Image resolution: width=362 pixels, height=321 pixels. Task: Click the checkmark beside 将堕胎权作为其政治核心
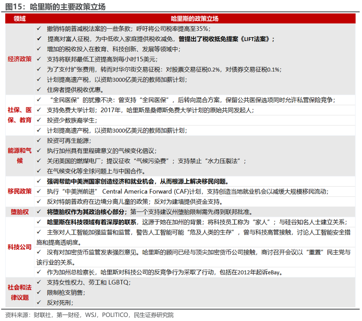coord(39,212)
